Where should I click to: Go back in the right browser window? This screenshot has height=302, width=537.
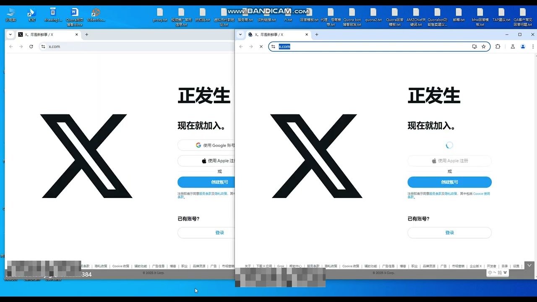(241, 47)
